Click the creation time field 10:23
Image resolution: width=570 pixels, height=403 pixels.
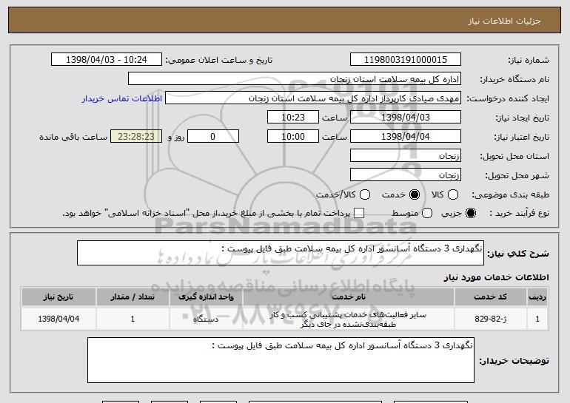click(x=293, y=118)
